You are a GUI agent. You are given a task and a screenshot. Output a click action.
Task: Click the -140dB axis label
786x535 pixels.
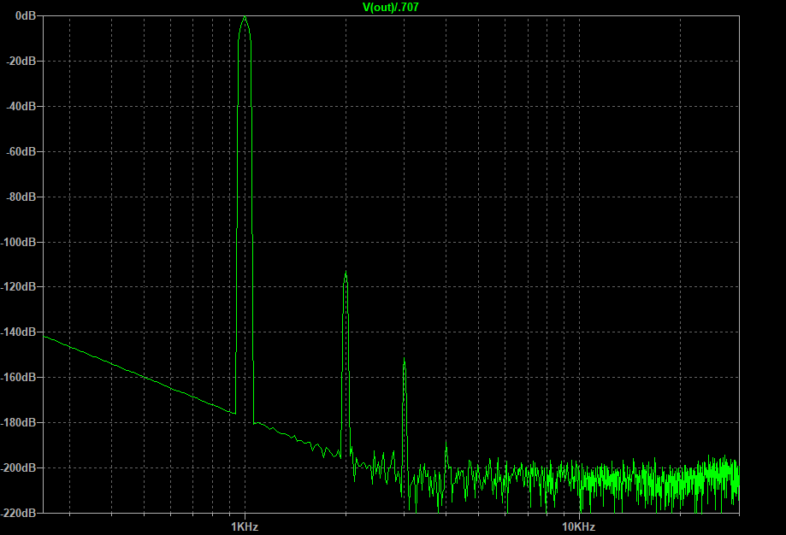[x=19, y=332]
